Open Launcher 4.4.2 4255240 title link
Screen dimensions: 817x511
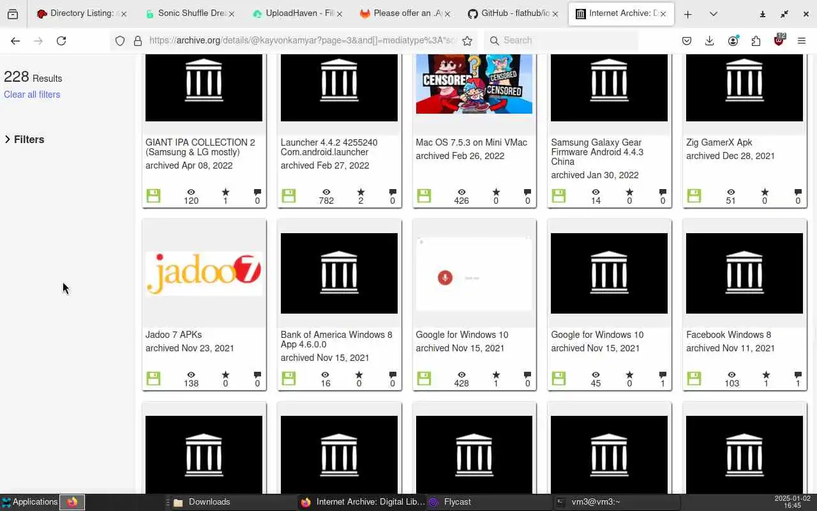click(329, 148)
